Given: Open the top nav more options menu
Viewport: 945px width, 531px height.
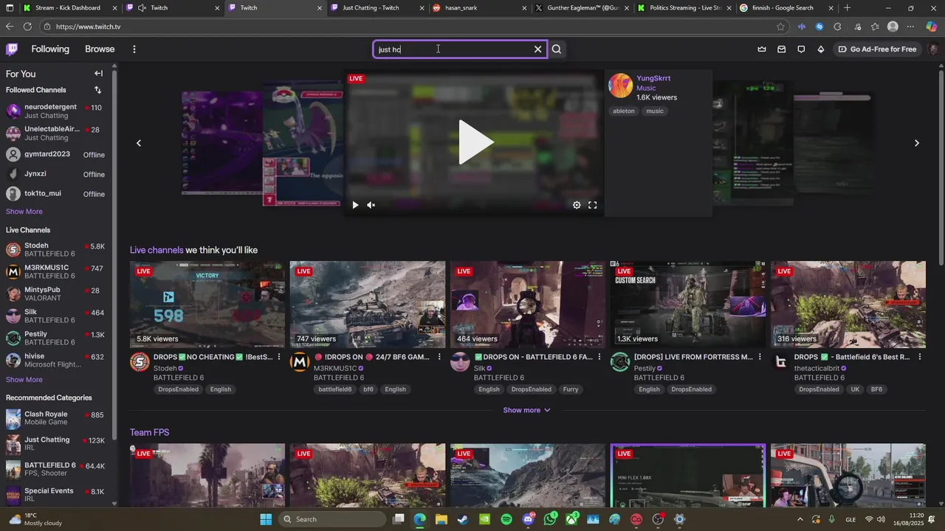Looking at the screenshot, I should click(134, 49).
